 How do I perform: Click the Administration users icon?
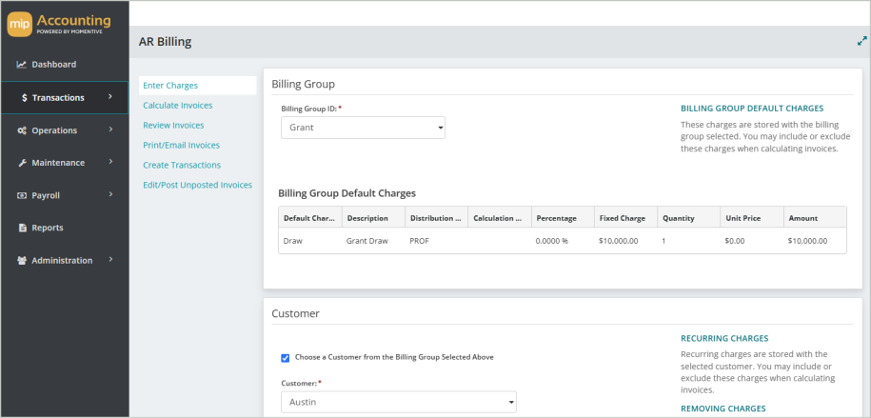(22, 261)
